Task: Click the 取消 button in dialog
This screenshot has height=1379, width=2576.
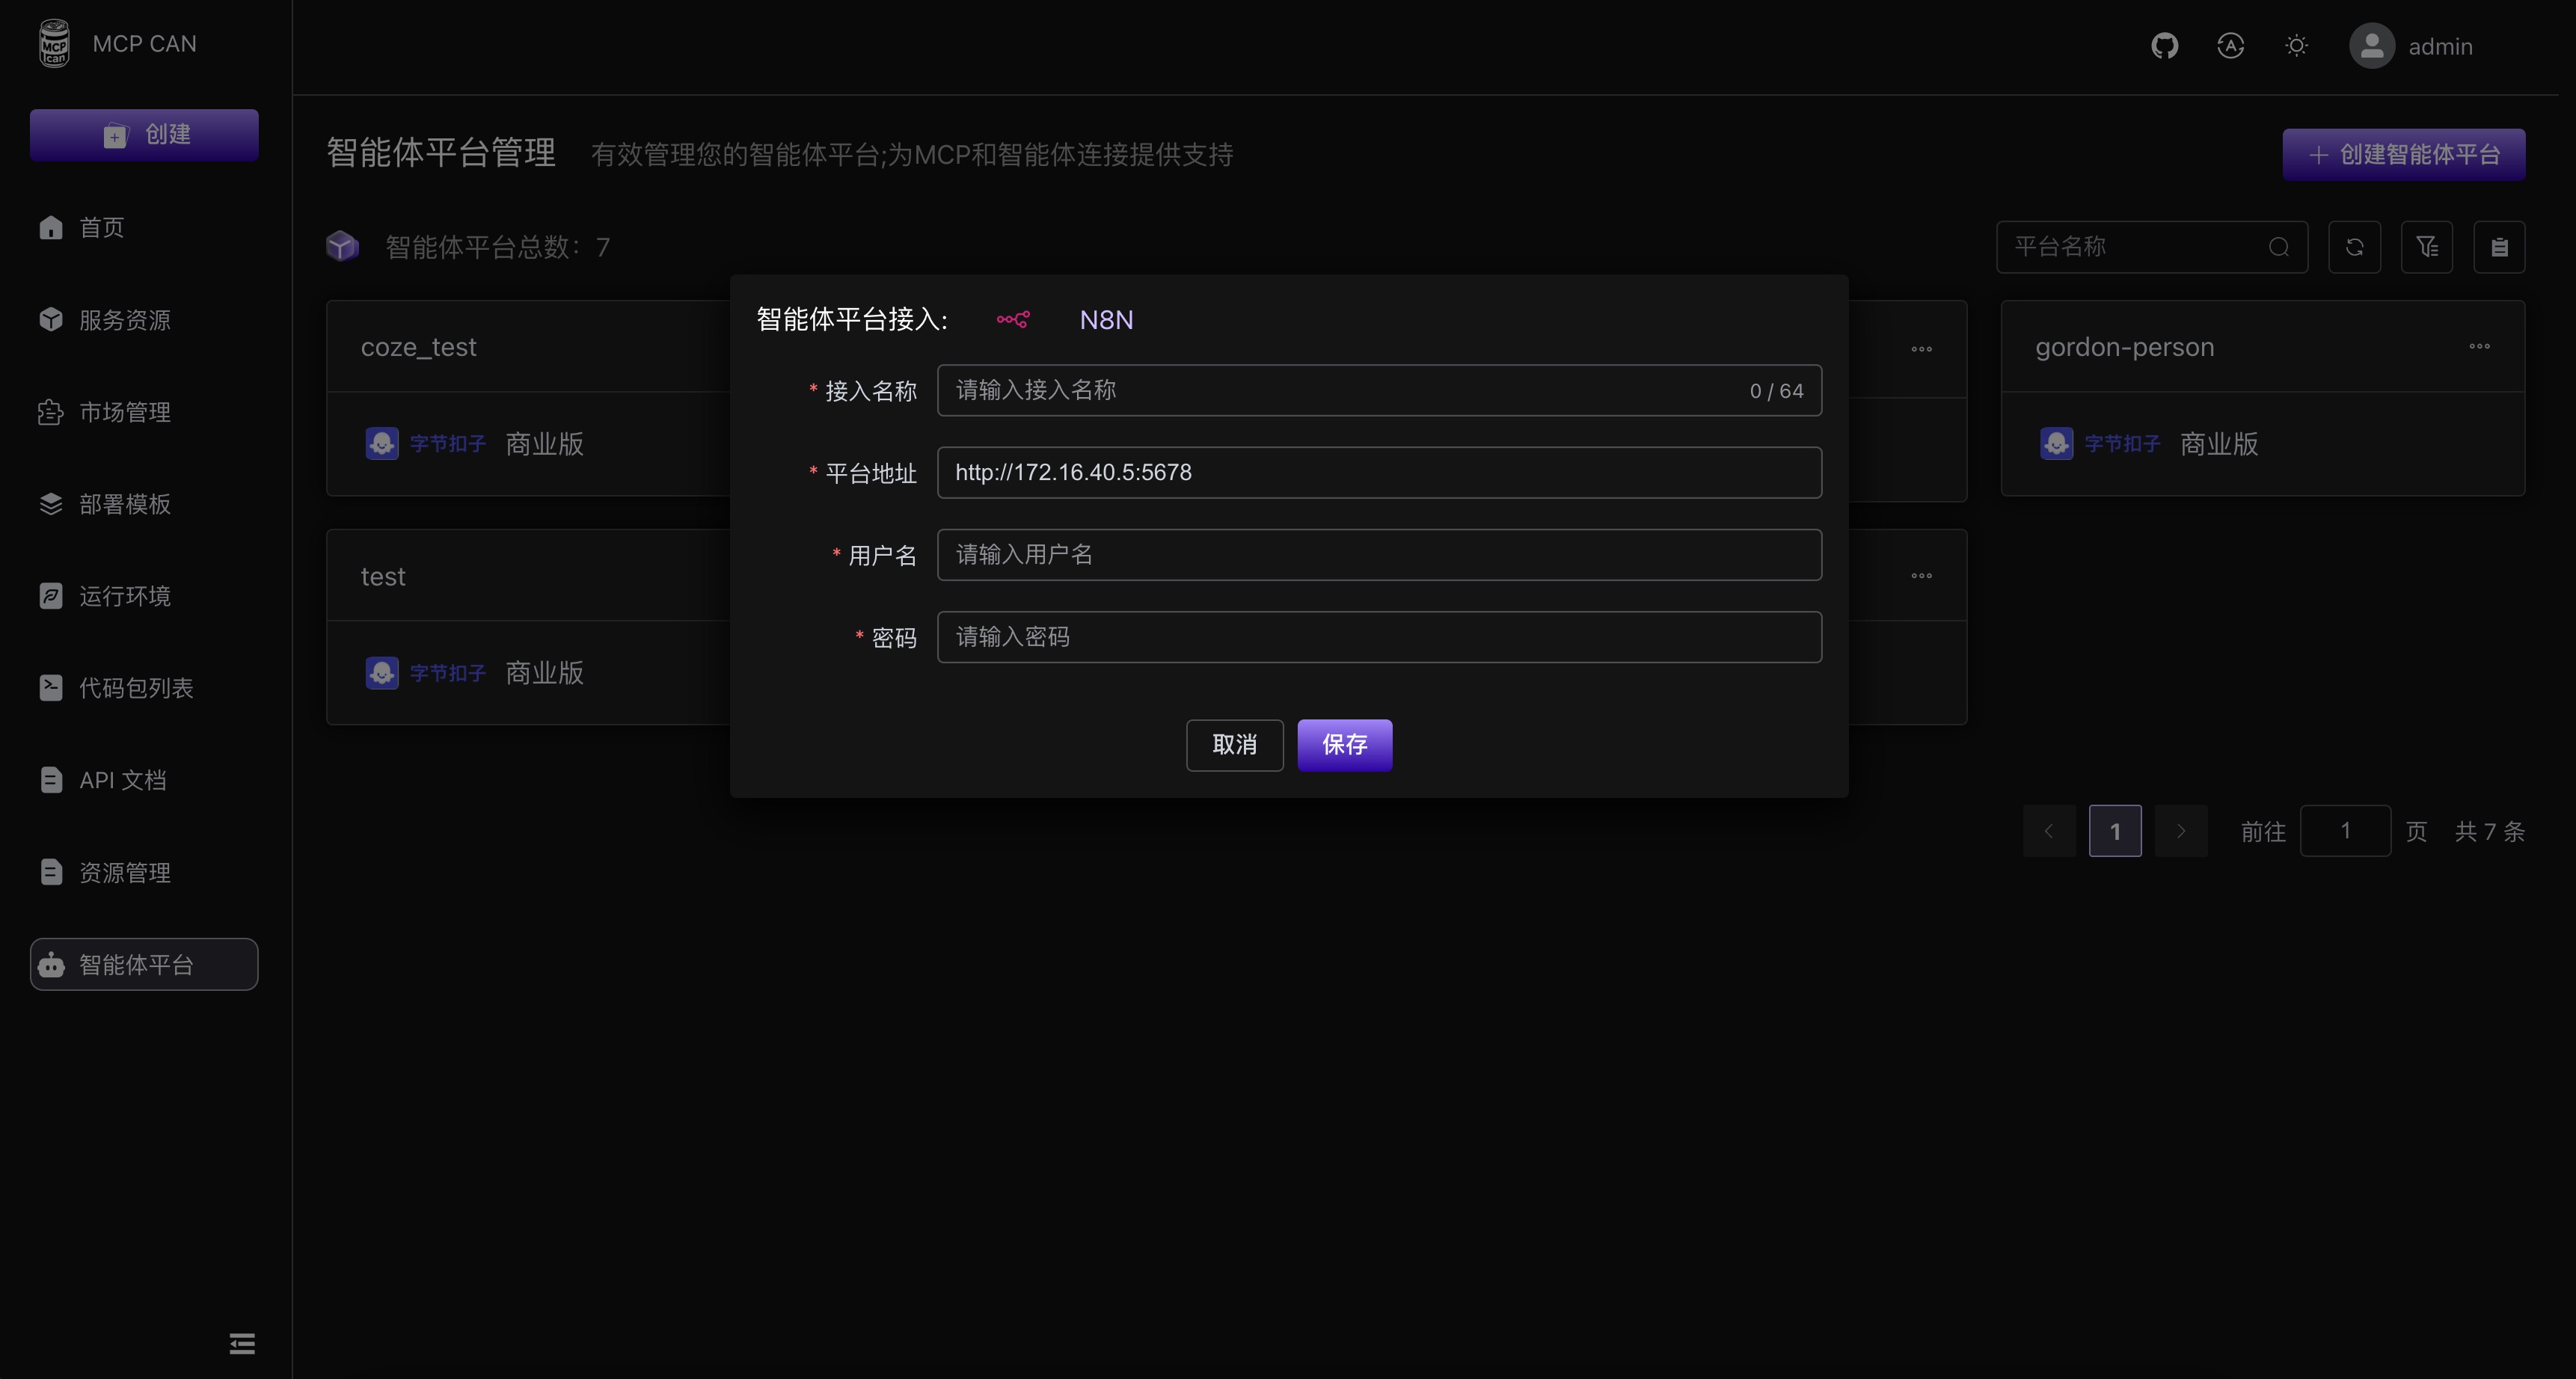Action: pyautogui.click(x=1234, y=745)
